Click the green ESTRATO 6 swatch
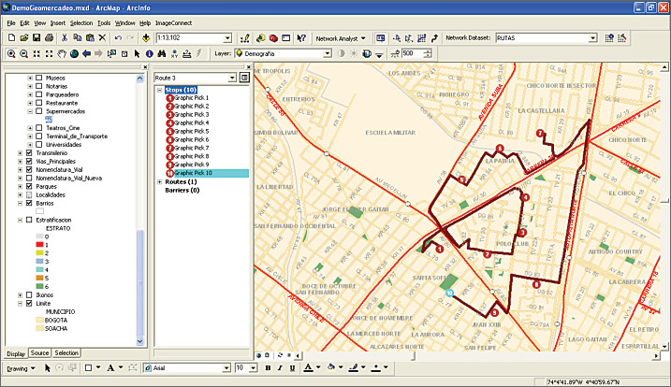The height and width of the screenshot is (387, 671). click(x=40, y=286)
